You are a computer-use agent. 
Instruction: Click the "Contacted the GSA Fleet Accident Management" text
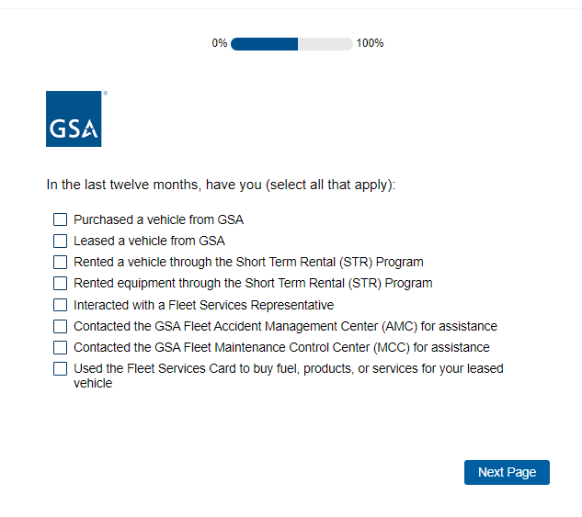coord(285,326)
